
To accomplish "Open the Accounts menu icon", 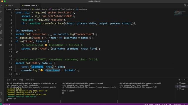I will pos(1,94).
